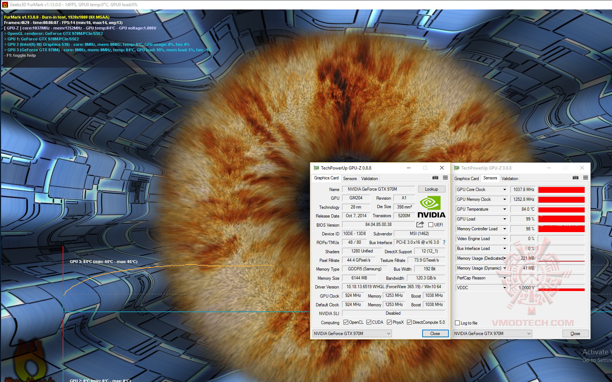Expand the GPU Core Clock sensor dropdown
The height and width of the screenshot is (382, 612).
(x=505, y=190)
